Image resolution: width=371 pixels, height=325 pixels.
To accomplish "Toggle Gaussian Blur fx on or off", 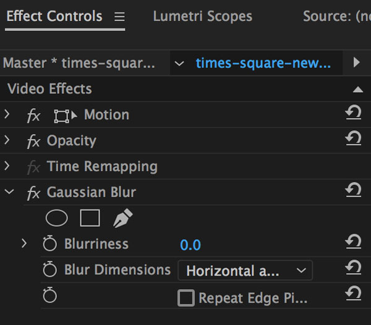I will [x=33, y=193].
